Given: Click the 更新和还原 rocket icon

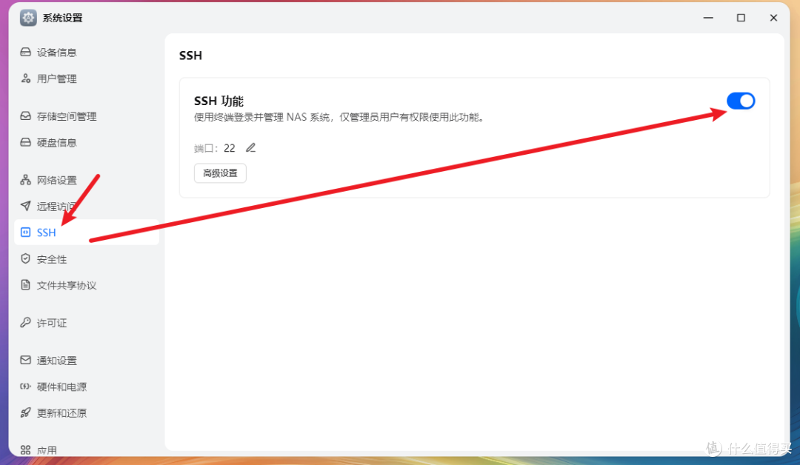Looking at the screenshot, I should pyautogui.click(x=25, y=412).
